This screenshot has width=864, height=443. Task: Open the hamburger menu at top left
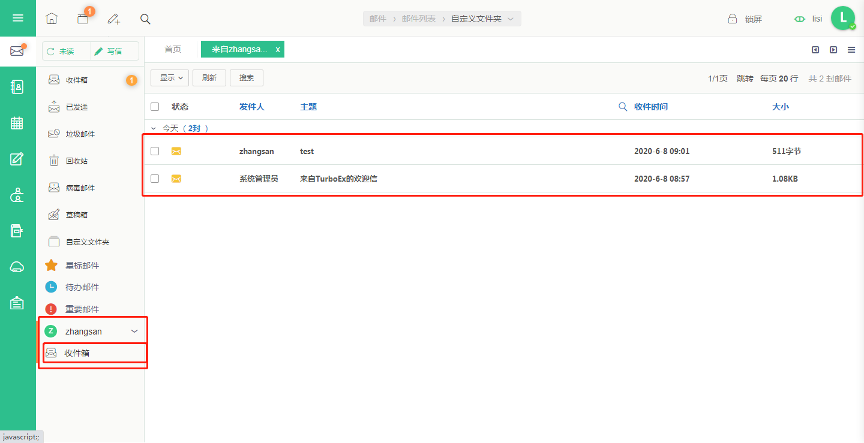tap(18, 18)
